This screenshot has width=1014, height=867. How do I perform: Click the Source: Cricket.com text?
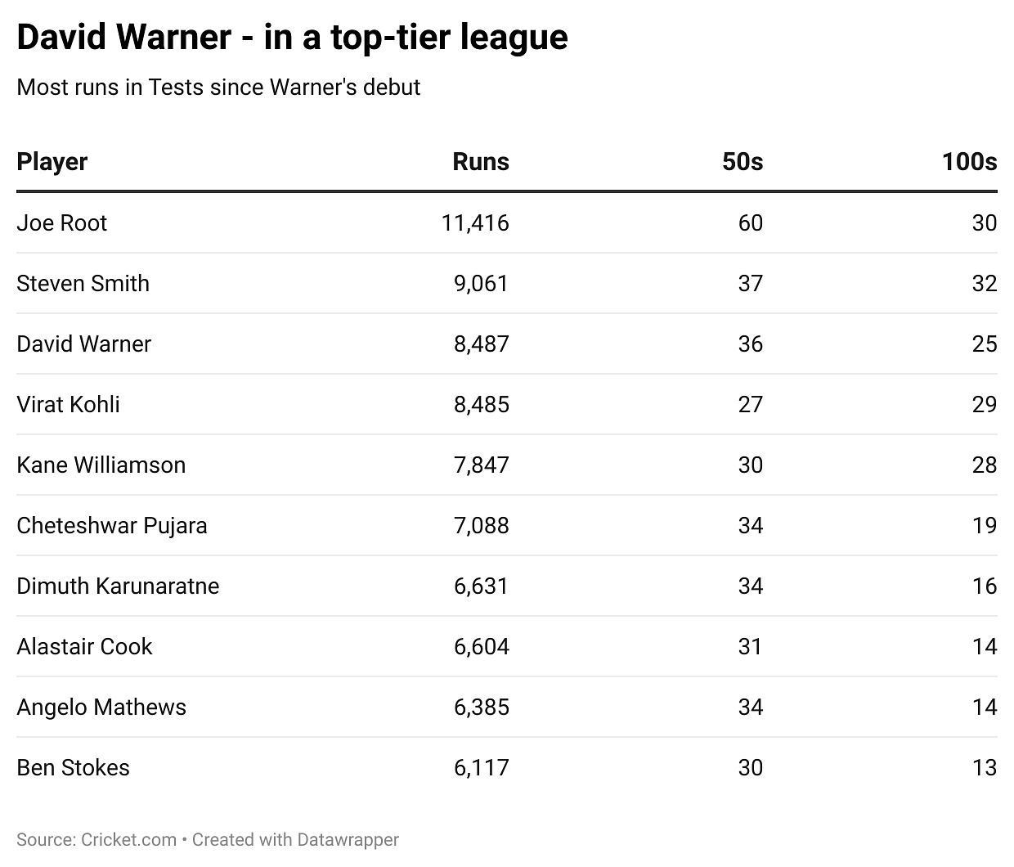[96, 839]
